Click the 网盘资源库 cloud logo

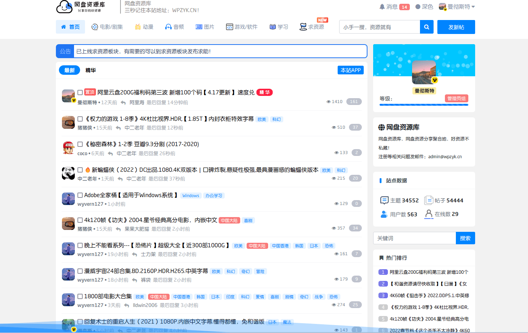tap(80, 7)
